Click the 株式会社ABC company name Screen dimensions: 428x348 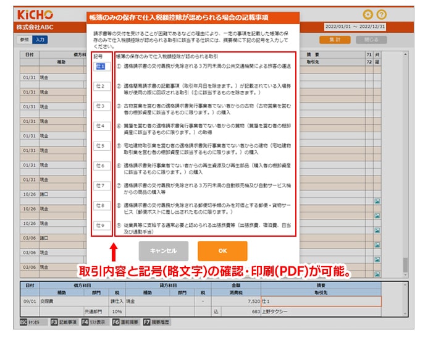click(35, 27)
